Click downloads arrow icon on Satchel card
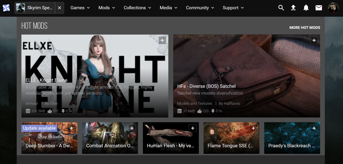 [213, 111]
